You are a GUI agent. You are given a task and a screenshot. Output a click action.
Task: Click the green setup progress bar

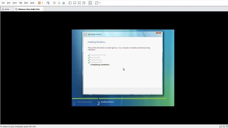[x=119, y=98]
